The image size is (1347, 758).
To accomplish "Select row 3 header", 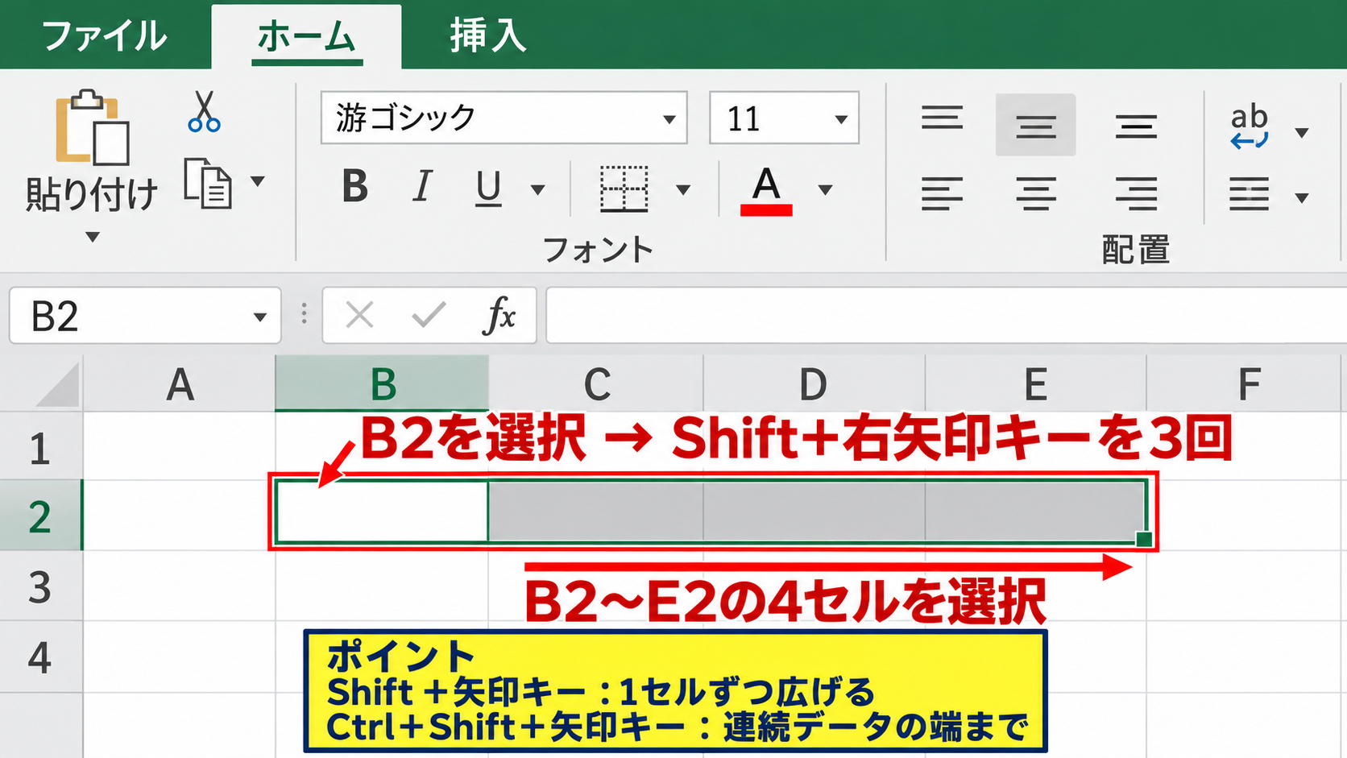I will 40,586.
